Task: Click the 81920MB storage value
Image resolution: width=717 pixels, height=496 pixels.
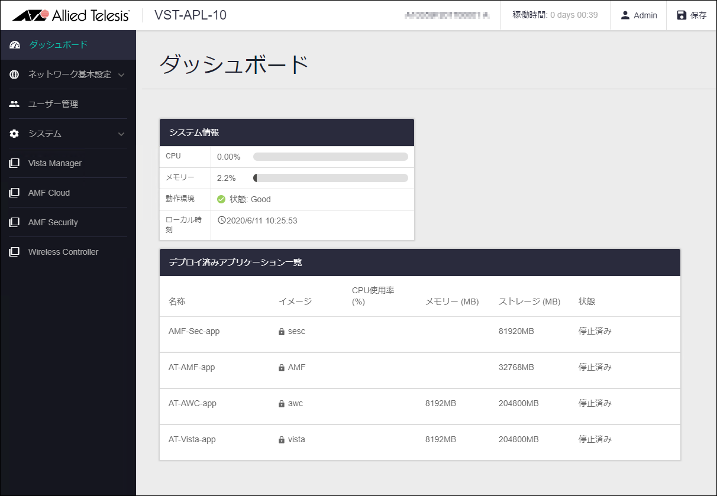Action: pos(516,331)
